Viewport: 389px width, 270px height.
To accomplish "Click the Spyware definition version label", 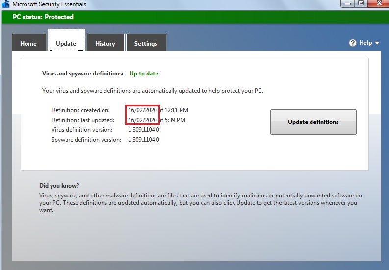I will 86,140.
